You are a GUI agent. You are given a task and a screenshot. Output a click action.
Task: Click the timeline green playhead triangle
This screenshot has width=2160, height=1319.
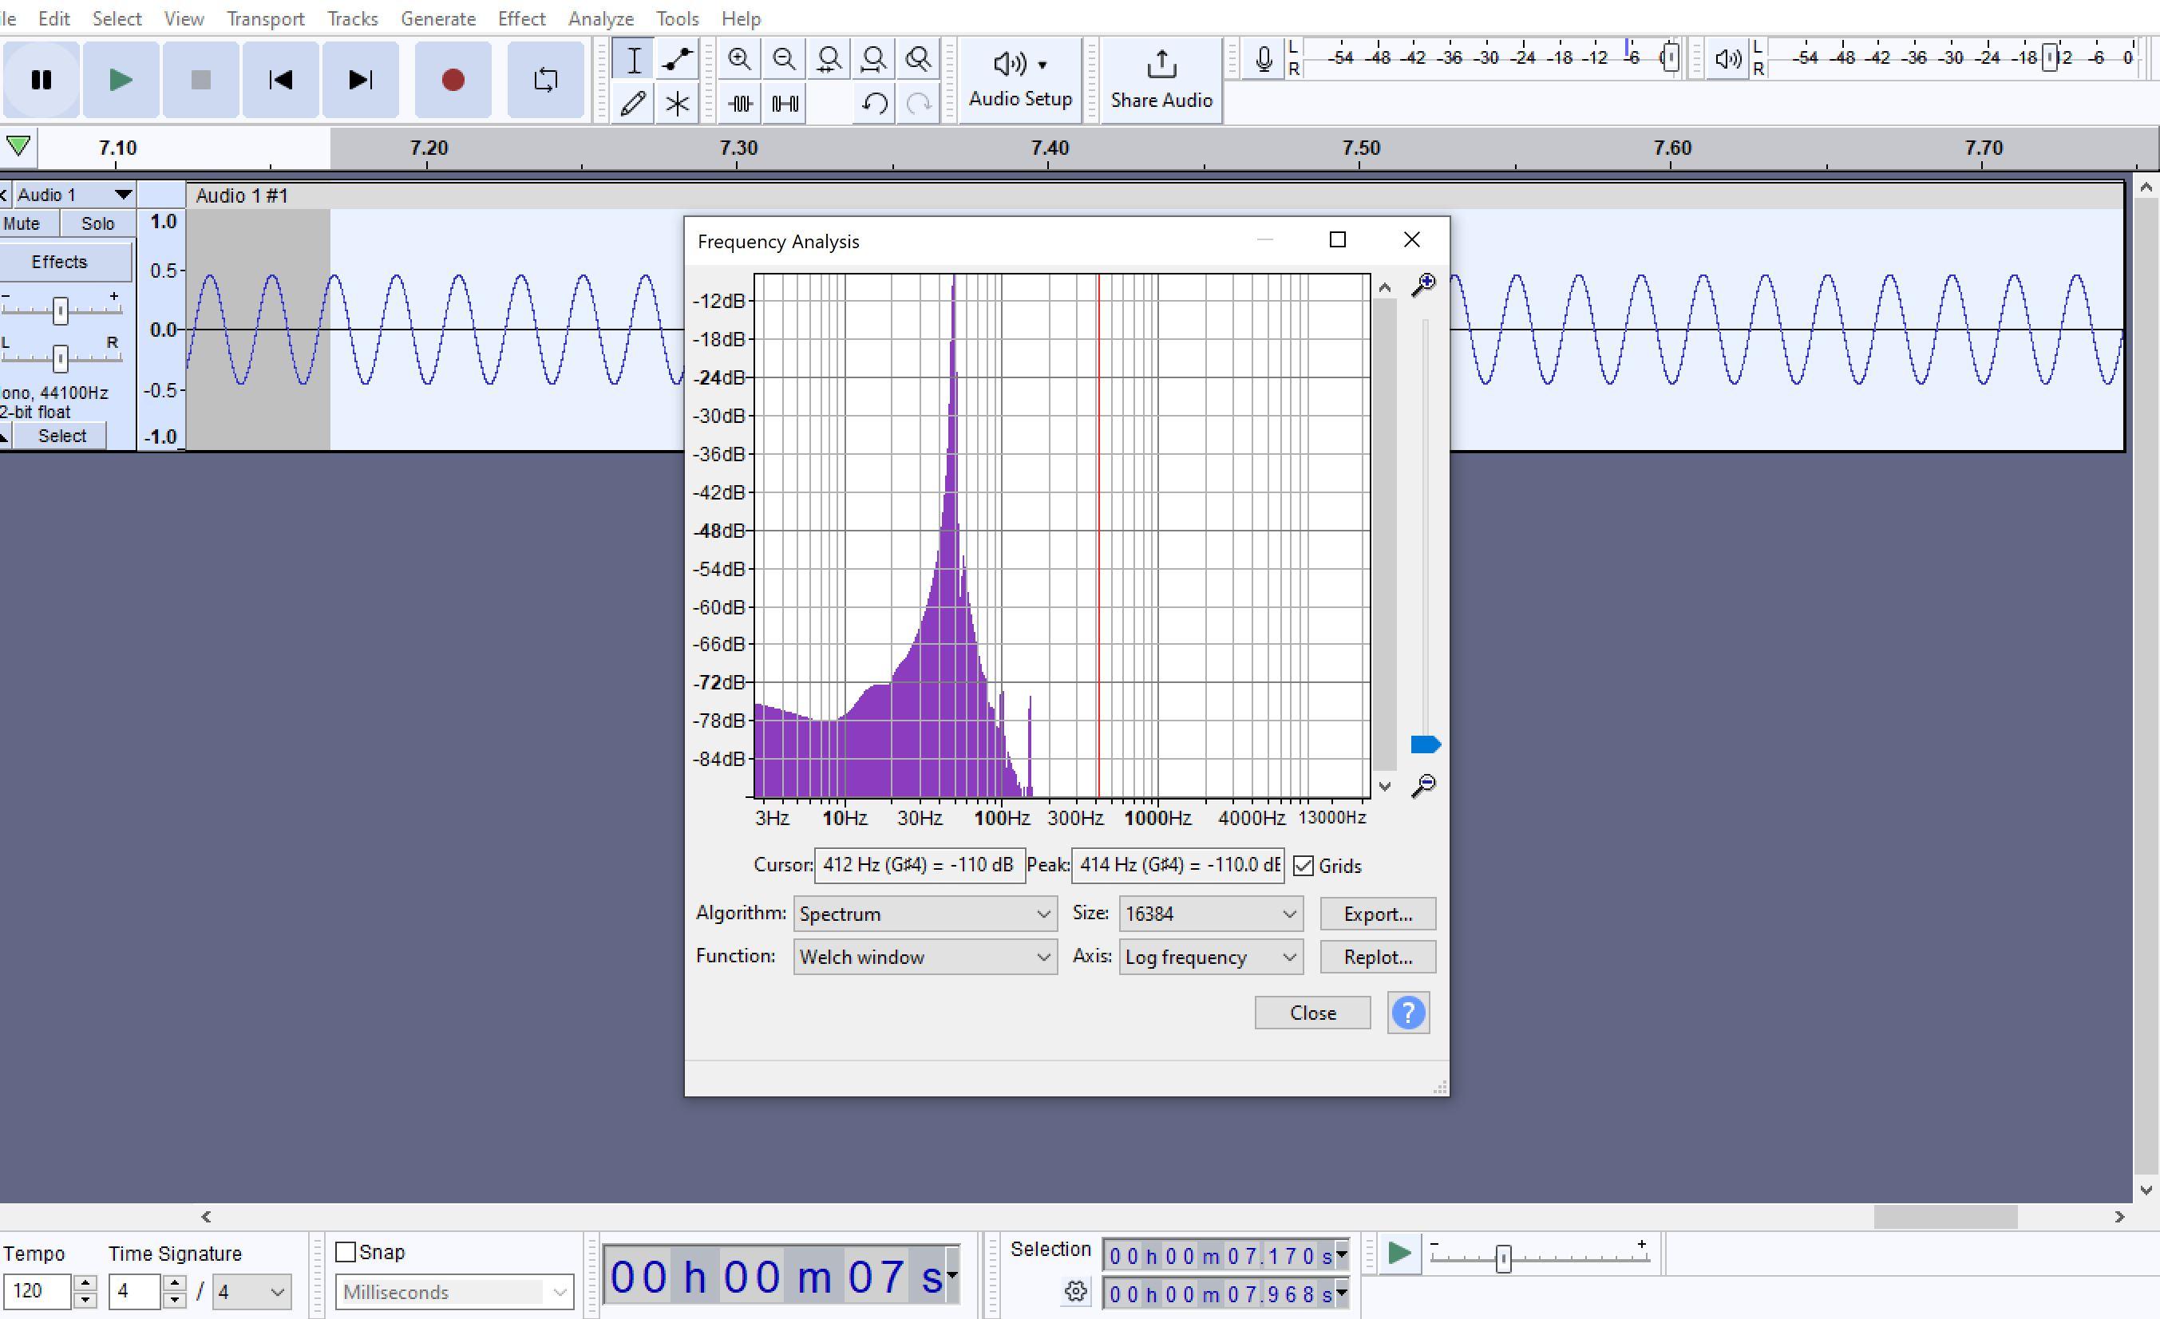pyautogui.click(x=18, y=146)
